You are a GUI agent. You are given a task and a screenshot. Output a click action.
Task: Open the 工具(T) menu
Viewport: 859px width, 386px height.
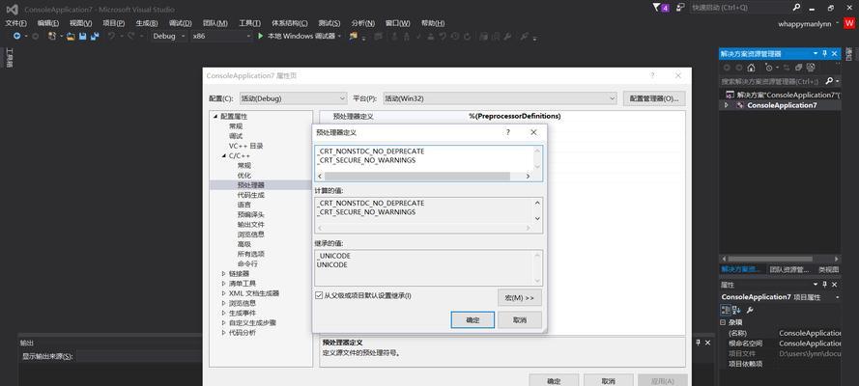tap(250, 23)
